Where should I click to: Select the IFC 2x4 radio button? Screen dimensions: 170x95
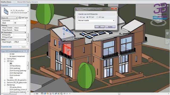click(x=97, y=17)
